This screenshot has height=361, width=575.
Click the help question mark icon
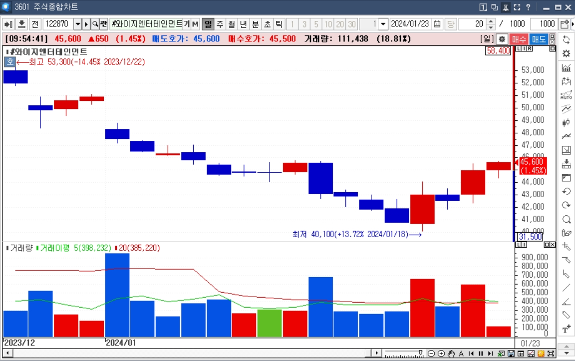click(528, 7)
